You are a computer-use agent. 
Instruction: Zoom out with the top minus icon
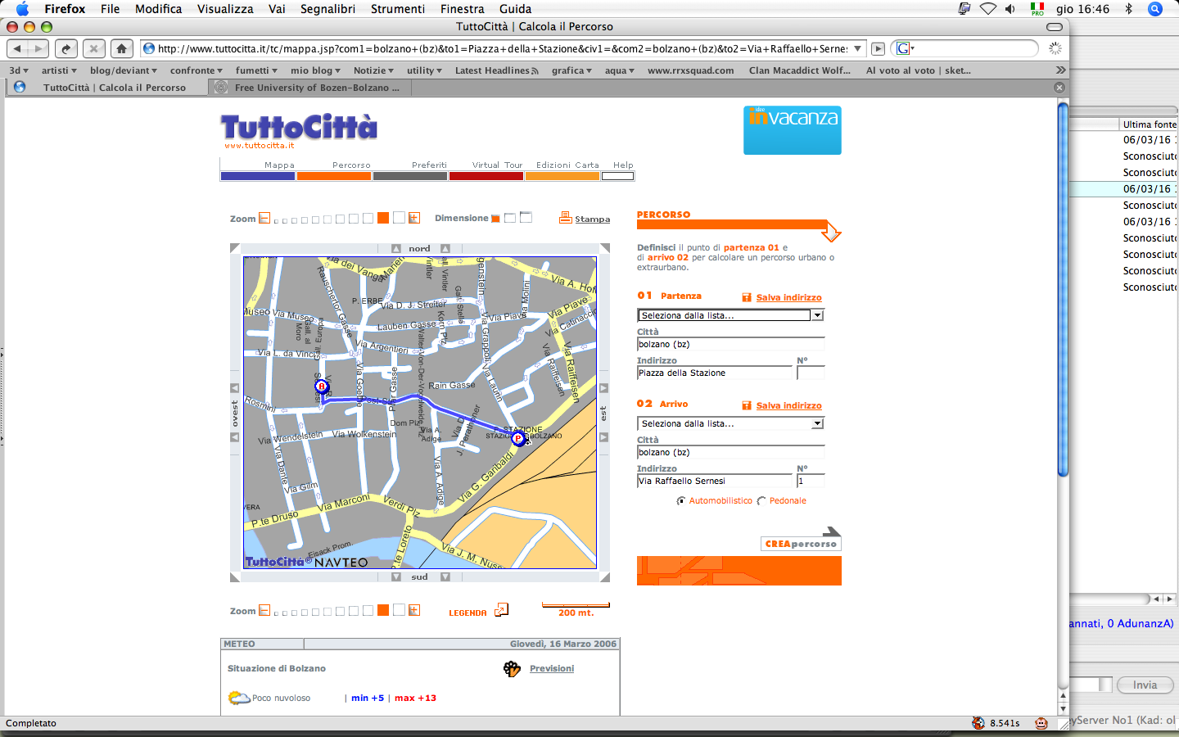coord(264,218)
